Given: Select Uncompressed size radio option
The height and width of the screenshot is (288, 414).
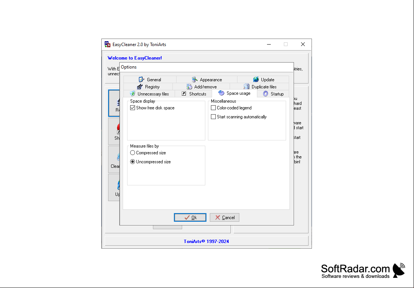Looking at the screenshot, I should point(132,161).
